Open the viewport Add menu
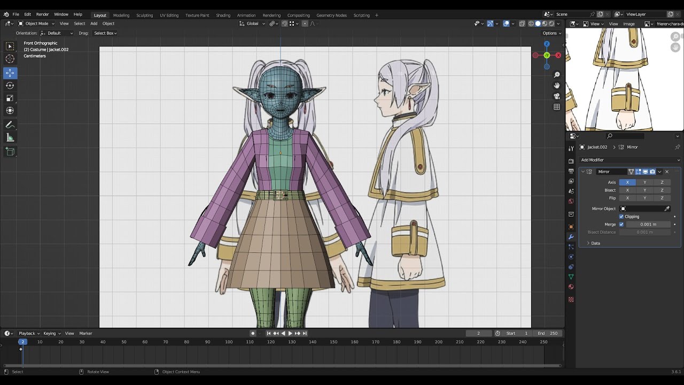 [94, 24]
